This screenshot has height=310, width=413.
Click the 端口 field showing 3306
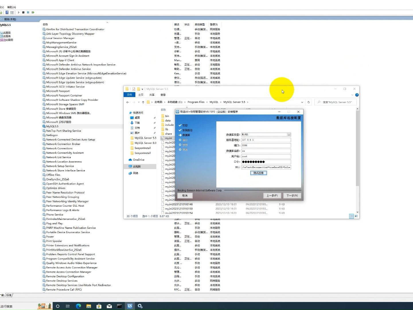[266, 146]
